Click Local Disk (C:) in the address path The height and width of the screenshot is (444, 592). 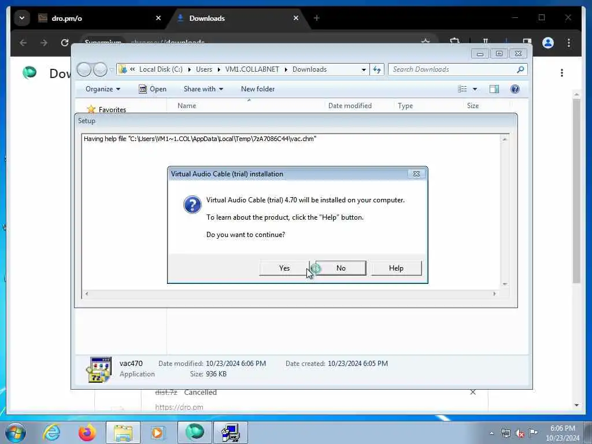[161, 69]
